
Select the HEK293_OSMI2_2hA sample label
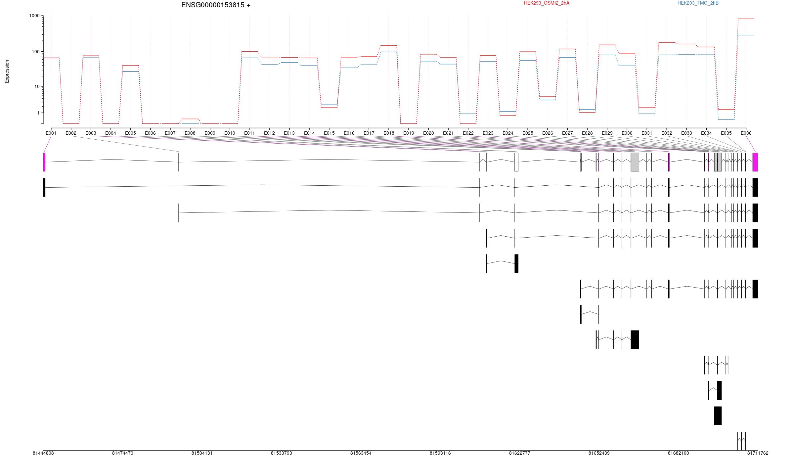point(547,3)
